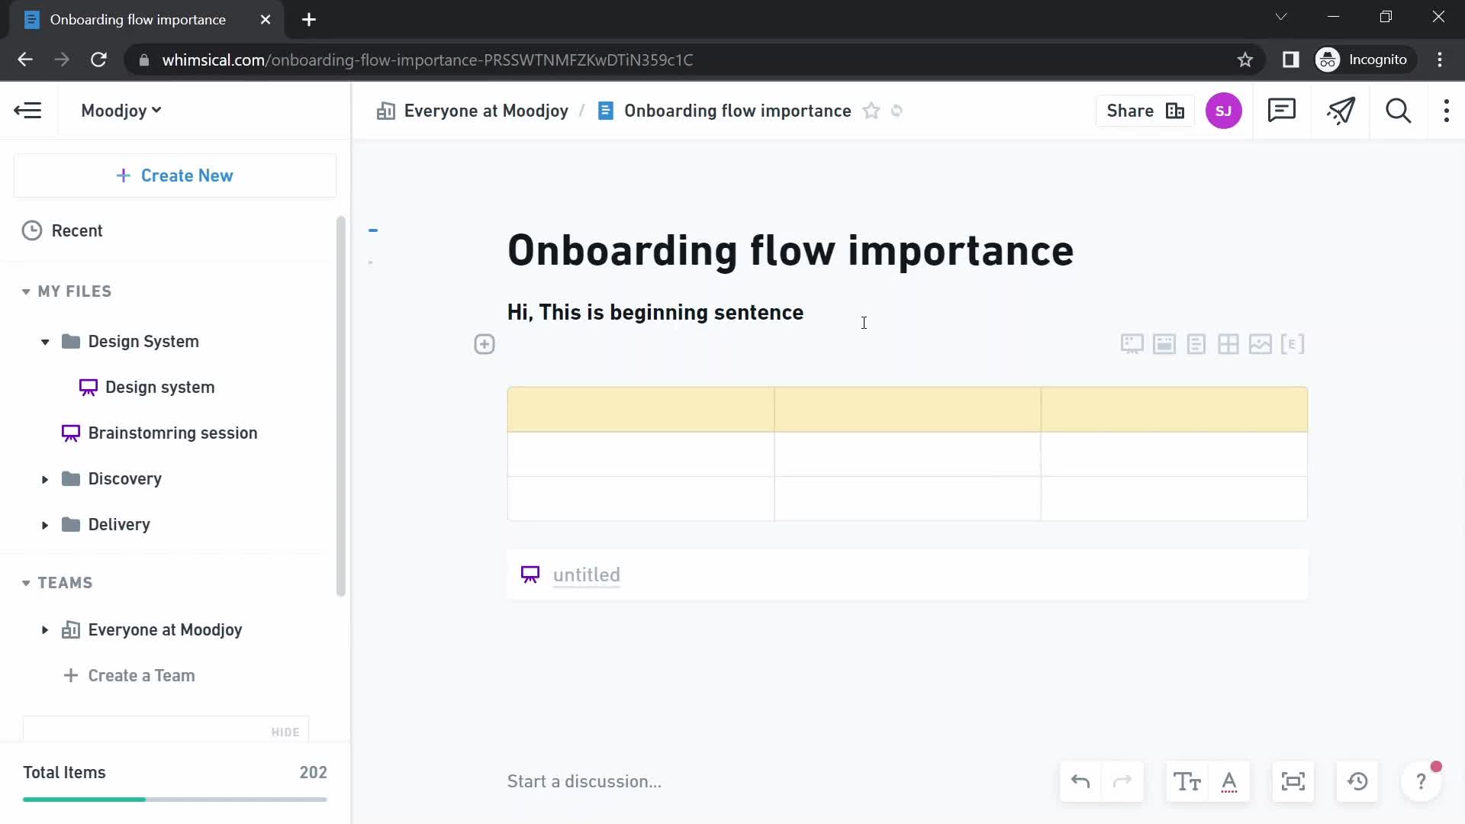Expand Everyone at Moodjoy team
The image size is (1465, 824).
point(44,629)
